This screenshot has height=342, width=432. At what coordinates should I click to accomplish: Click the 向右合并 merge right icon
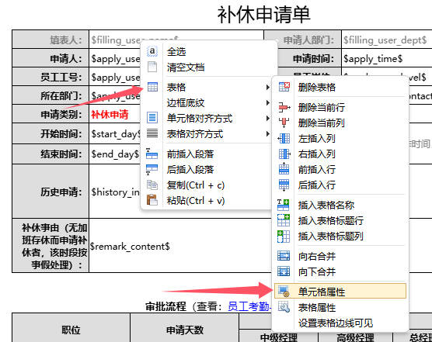coord(284,256)
